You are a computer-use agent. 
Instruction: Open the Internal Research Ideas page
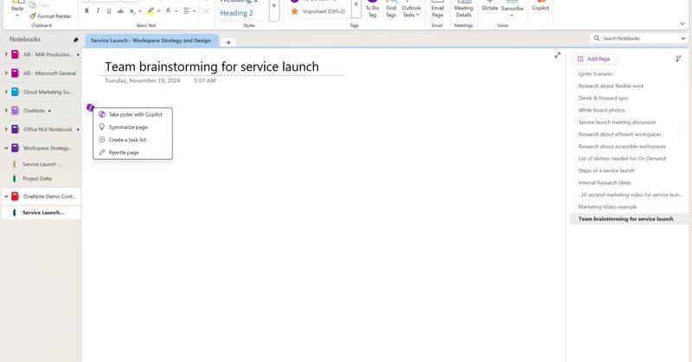[604, 182]
